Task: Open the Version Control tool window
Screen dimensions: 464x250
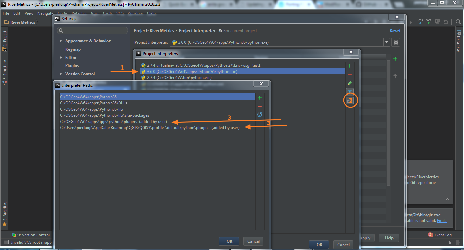Action: (x=31, y=235)
